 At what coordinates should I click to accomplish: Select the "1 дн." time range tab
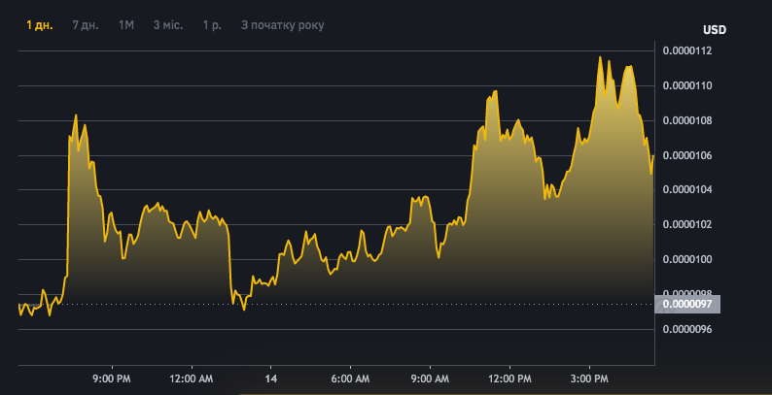40,24
